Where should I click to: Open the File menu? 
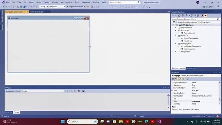point(8,2)
